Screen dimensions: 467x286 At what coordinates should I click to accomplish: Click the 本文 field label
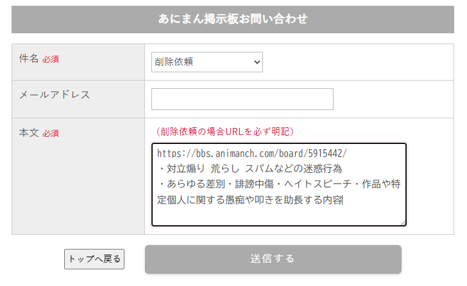[x=30, y=133]
